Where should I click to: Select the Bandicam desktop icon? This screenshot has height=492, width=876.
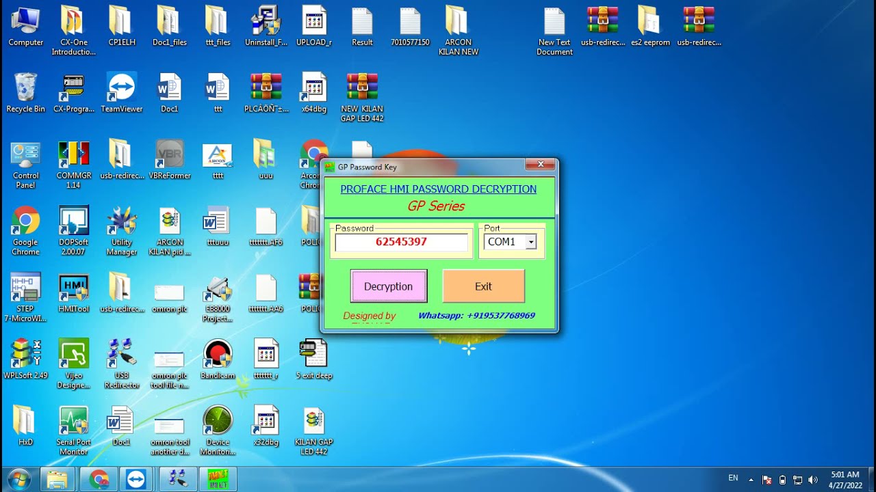pos(218,359)
